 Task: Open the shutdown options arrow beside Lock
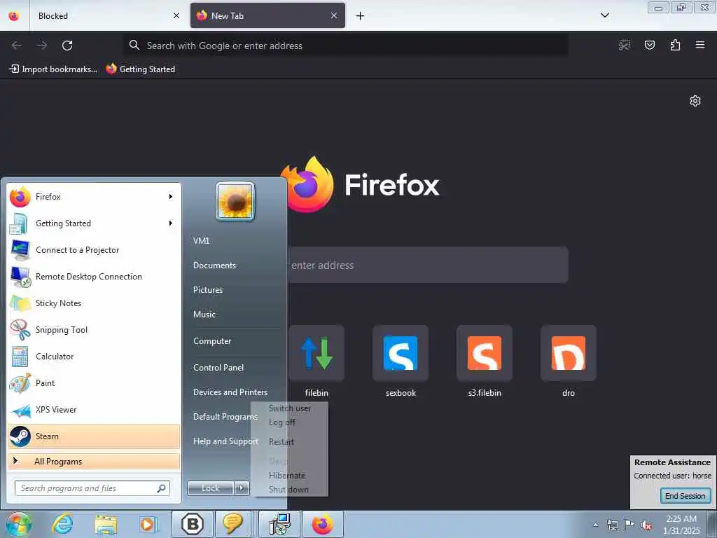tap(242, 488)
